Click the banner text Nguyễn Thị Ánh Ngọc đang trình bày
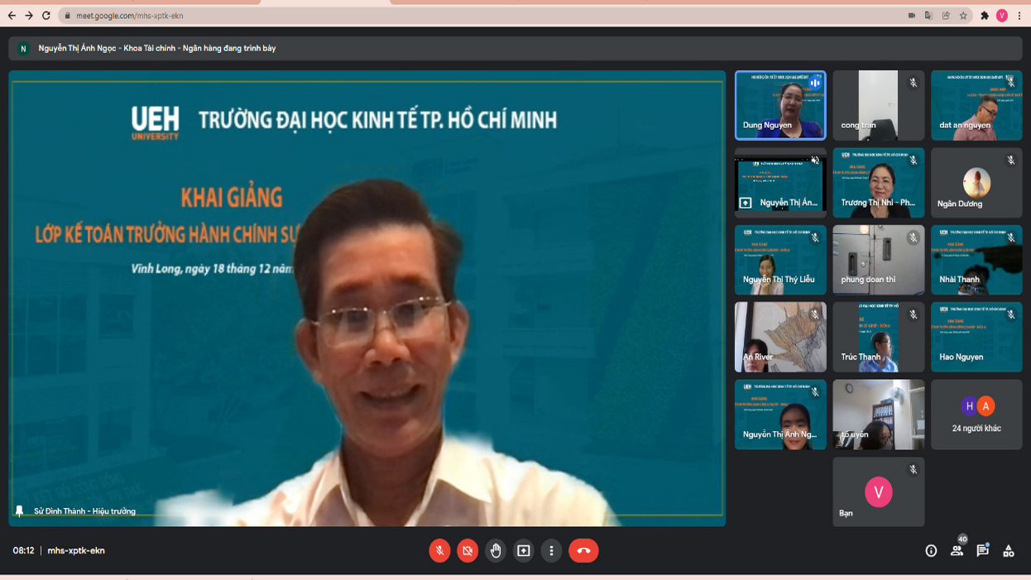1031x580 pixels. point(157,49)
